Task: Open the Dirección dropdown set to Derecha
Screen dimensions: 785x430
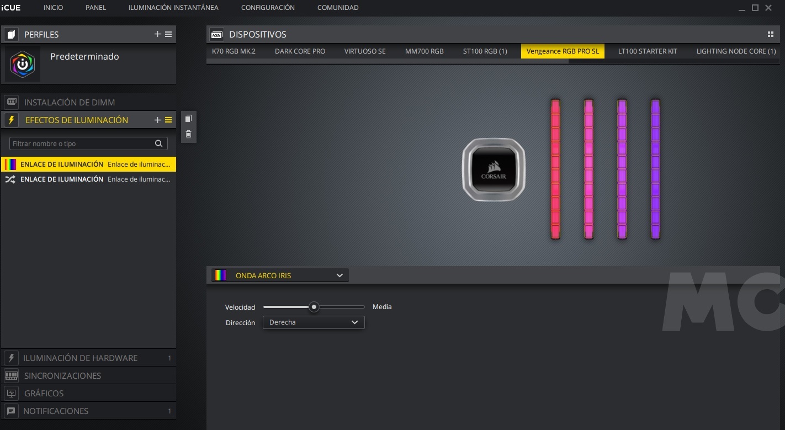Action: point(313,322)
